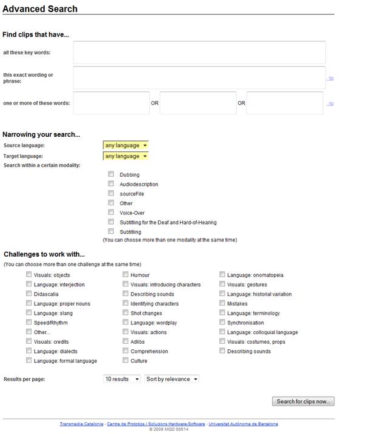Screen dimensions: 366x434
Task: Click the tip link beside exact wording field
Action: pyautogui.click(x=331, y=78)
